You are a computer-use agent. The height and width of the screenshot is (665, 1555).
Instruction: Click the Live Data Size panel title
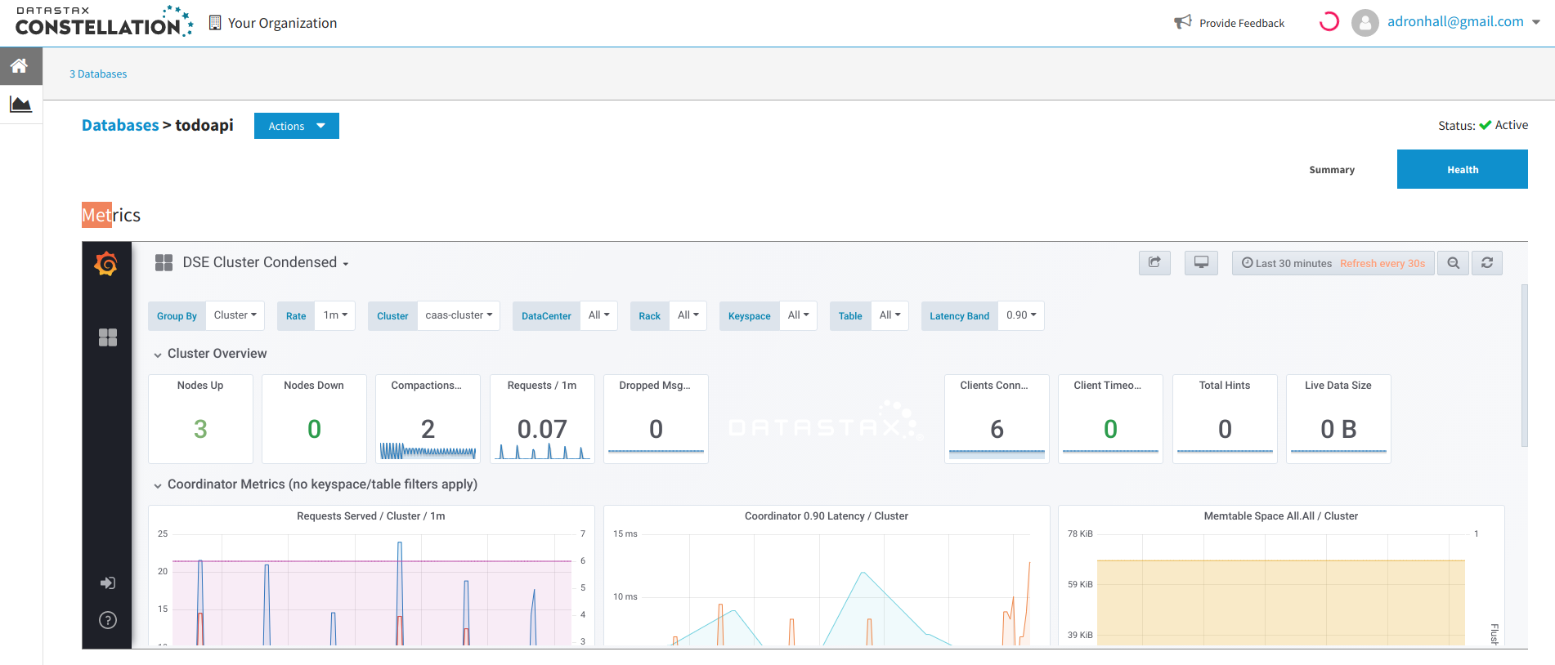pos(1338,386)
